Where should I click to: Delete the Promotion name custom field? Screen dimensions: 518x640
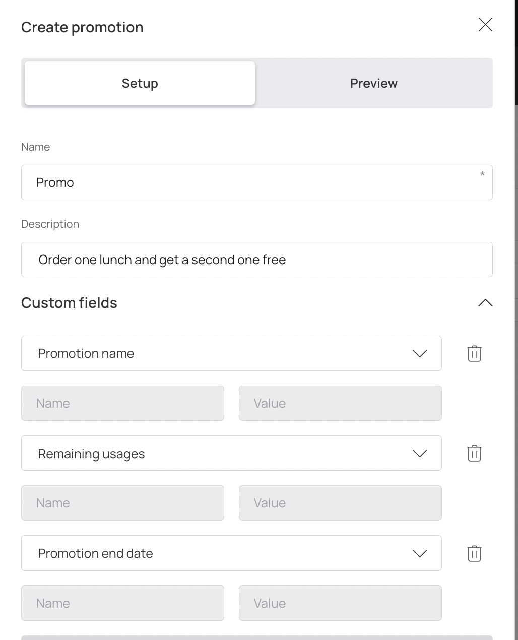[474, 354]
